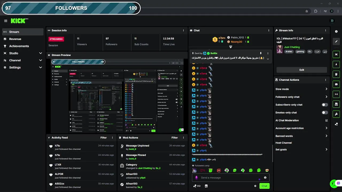The image size is (342, 192).
Task: Open Chat panel options menu
Action: 269,30
